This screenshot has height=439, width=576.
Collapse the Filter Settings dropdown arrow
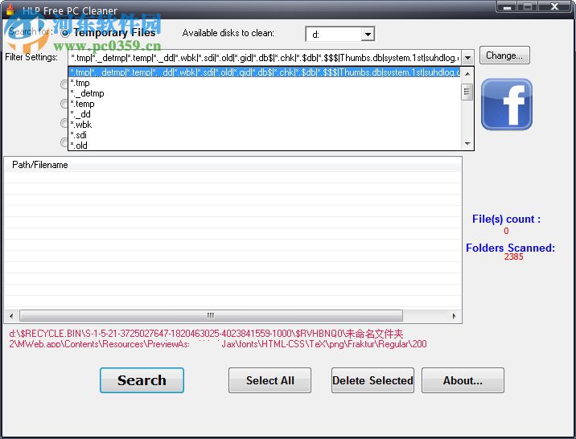[x=467, y=58]
